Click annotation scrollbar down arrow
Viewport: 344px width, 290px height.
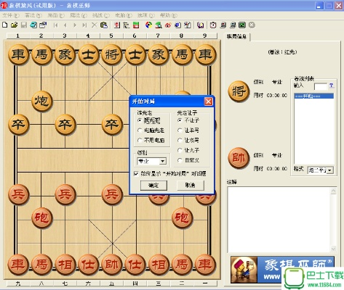pyautogui.click(x=333, y=249)
